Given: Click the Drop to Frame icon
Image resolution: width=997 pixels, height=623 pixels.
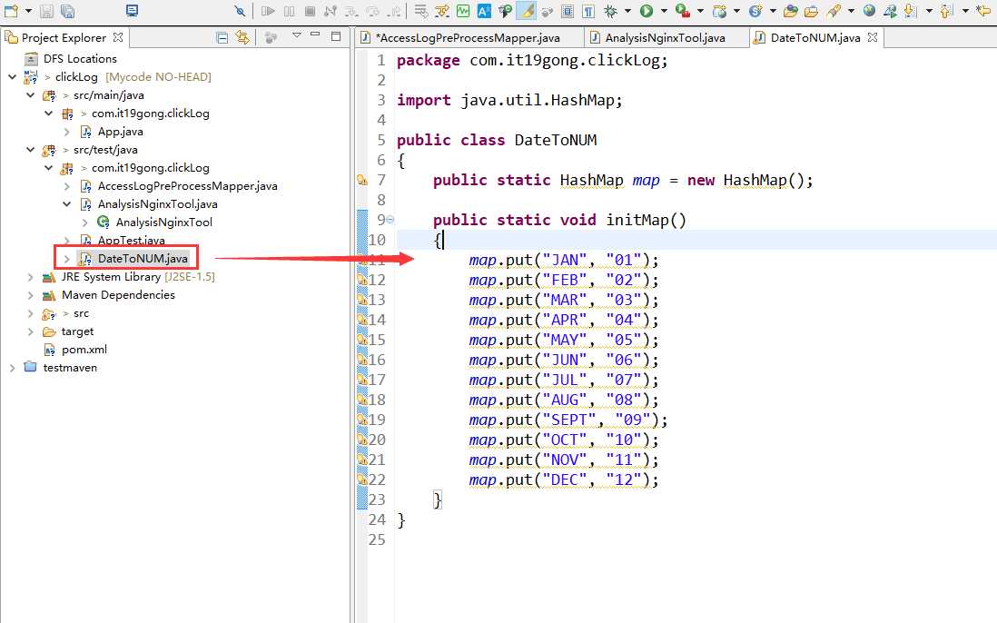Looking at the screenshot, I should tap(421, 11).
